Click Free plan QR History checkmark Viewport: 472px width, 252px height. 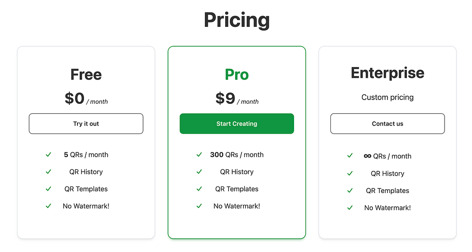(48, 172)
